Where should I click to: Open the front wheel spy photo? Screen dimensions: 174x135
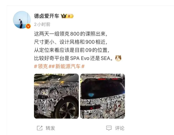click(x=56, y=96)
